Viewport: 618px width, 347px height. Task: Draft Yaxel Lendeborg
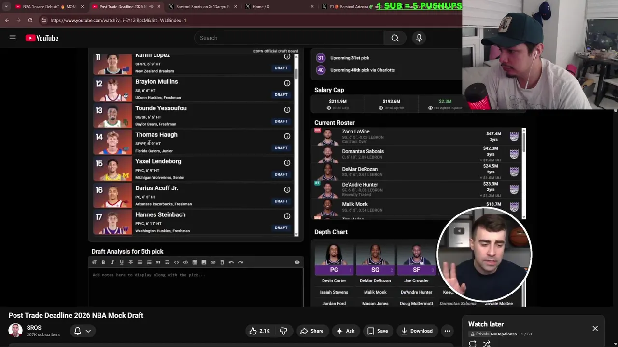[x=281, y=174]
